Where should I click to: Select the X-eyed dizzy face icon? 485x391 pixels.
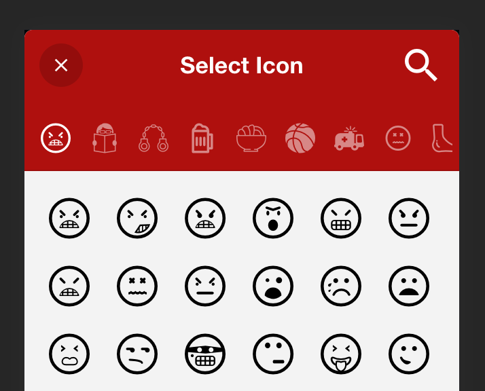[137, 286]
